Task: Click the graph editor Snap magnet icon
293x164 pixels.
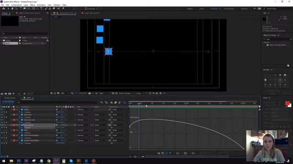Action: (170, 153)
